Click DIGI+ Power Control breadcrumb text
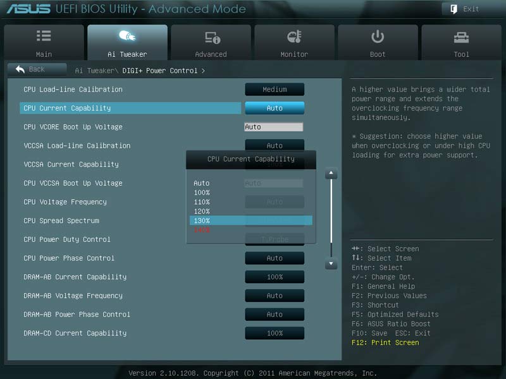The height and width of the screenshot is (379, 506). coord(160,71)
